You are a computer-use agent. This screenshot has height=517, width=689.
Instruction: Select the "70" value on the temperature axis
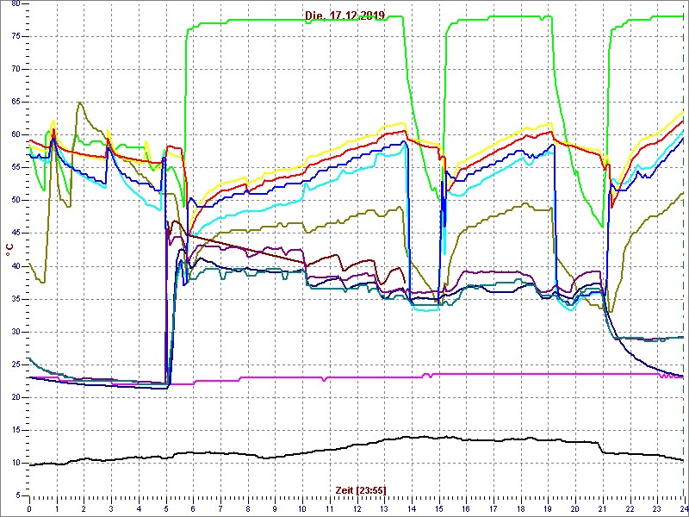pos(16,70)
